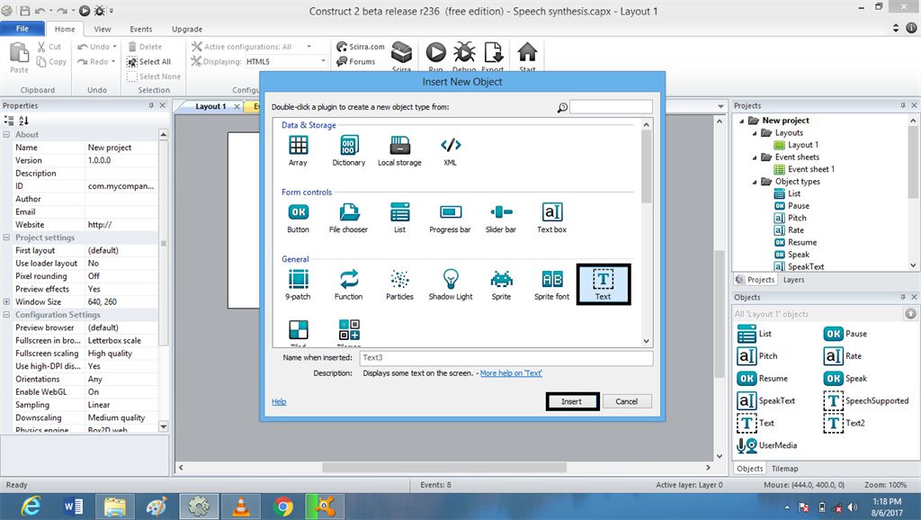
Task: Sort properties alphabetically
Action: pos(23,121)
